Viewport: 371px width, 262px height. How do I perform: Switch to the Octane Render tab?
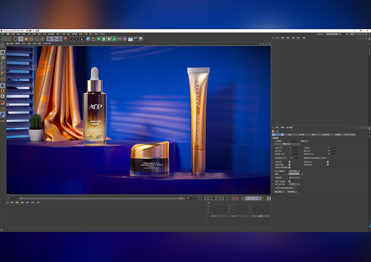tap(350, 135)
